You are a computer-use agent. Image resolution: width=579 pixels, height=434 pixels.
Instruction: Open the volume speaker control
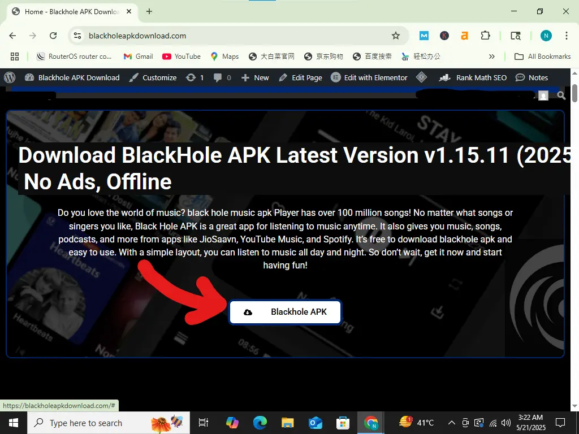click(x=506, y=423)
